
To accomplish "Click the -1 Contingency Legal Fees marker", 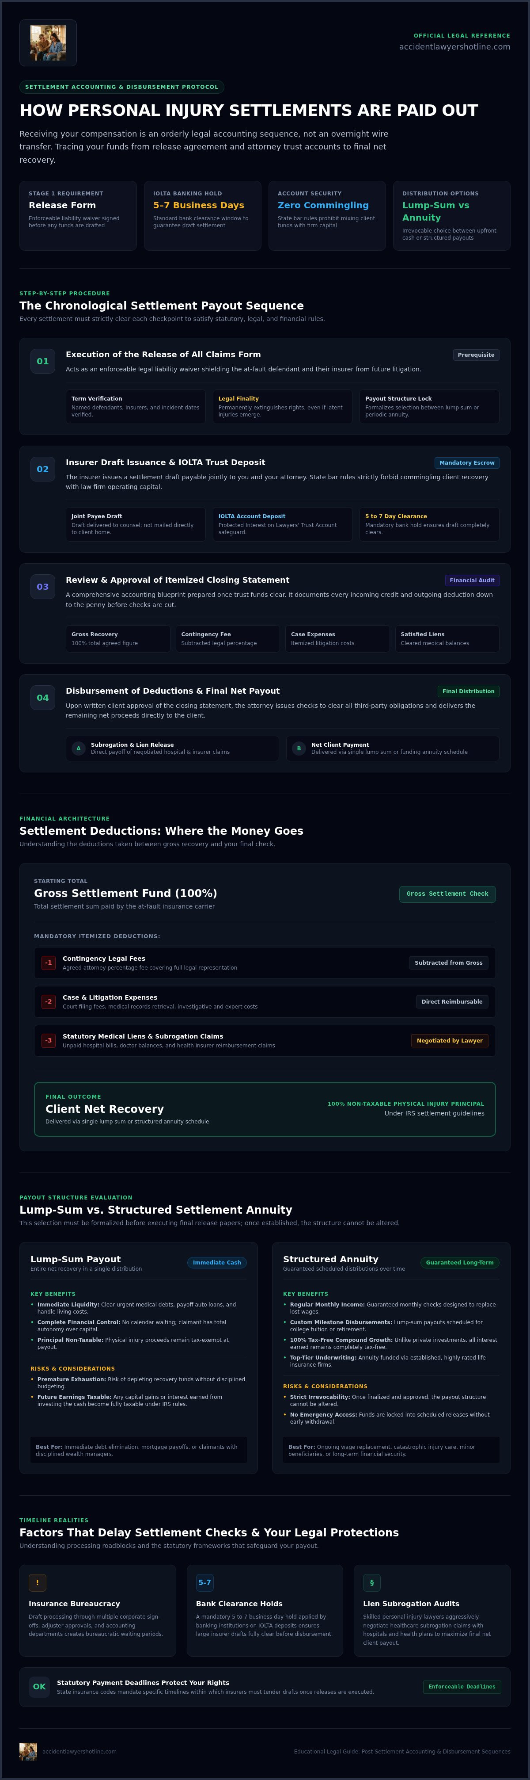I will (48, 963).
